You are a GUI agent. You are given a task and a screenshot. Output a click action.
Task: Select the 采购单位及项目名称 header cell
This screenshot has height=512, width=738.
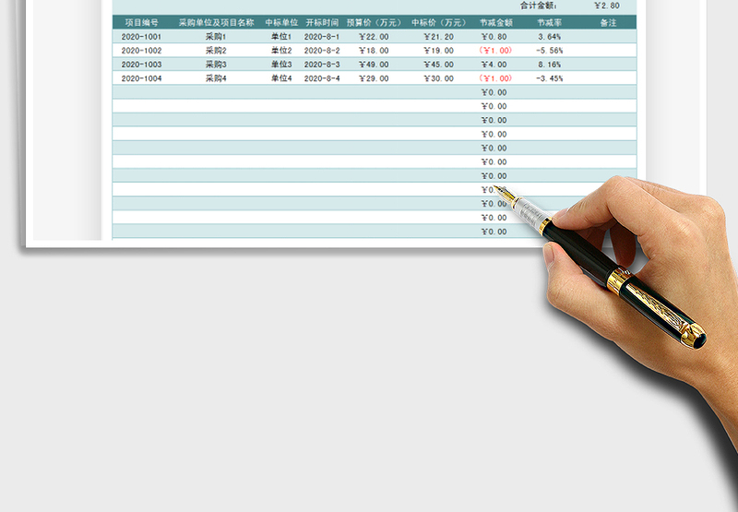pyautogui.click(x=216, y=22)
